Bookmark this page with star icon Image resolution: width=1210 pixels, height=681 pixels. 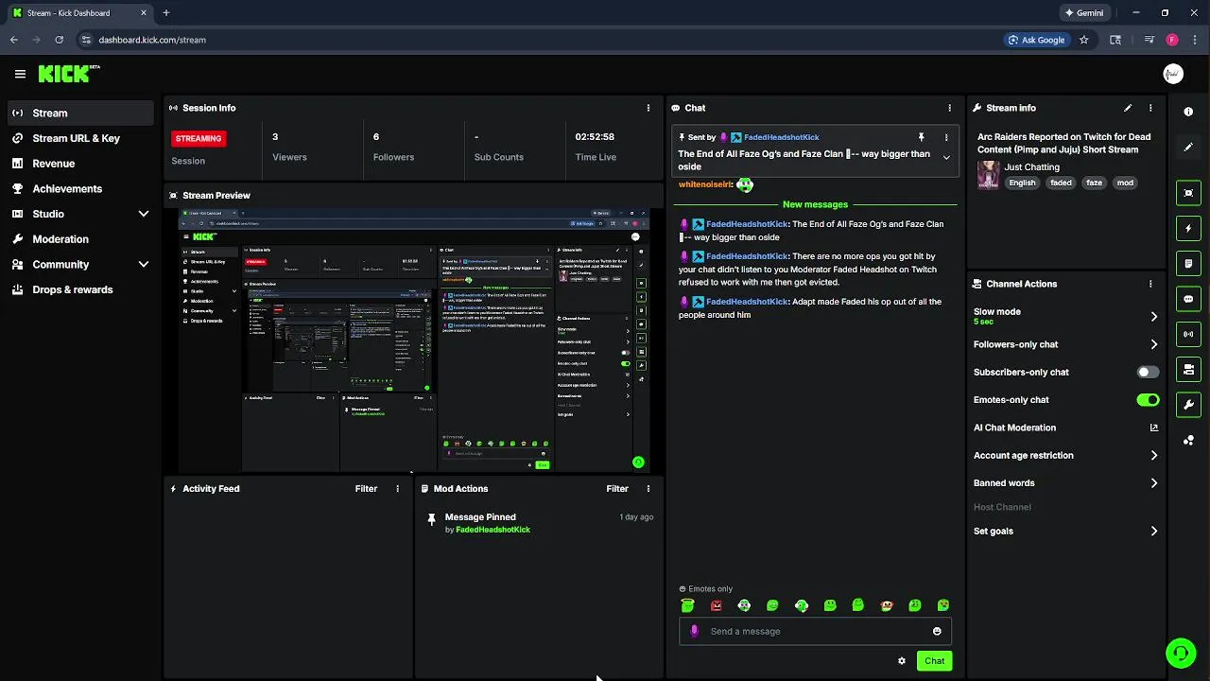click(x=1084, y=40)
